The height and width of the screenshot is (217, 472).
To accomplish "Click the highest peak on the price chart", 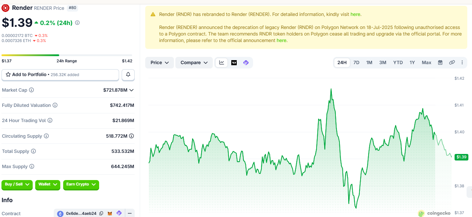I will click(331, 89).
